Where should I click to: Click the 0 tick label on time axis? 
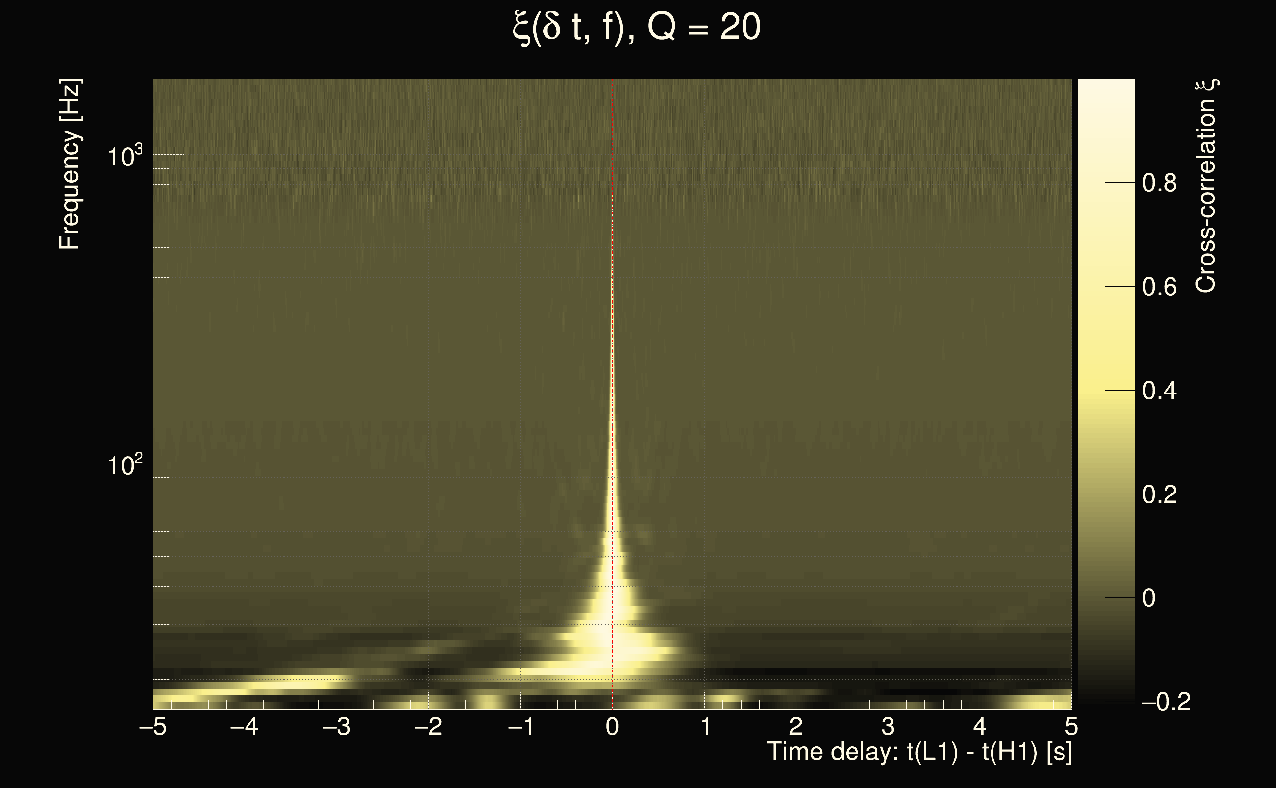click(612, 726)
